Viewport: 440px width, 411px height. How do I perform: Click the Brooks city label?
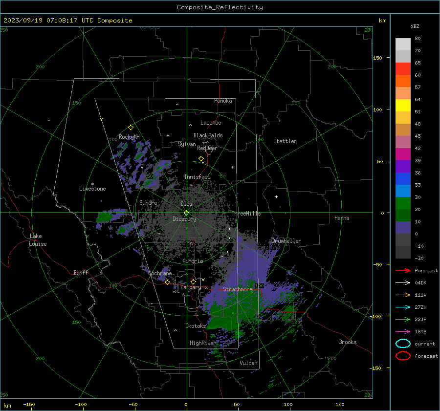pyautogui.click(x=348, y=342)
